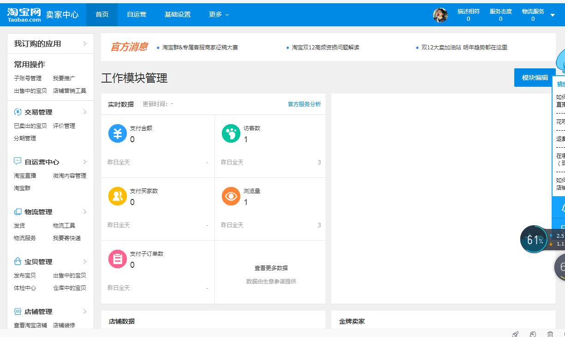Click the pink 支付子订单数 icon

point(118,259)
